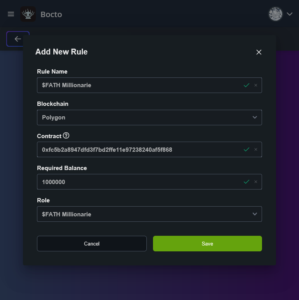Close the Add New Rule dialog
This screenshot has width=299, height=300.
pyautogui.click(x=259, y=52)
